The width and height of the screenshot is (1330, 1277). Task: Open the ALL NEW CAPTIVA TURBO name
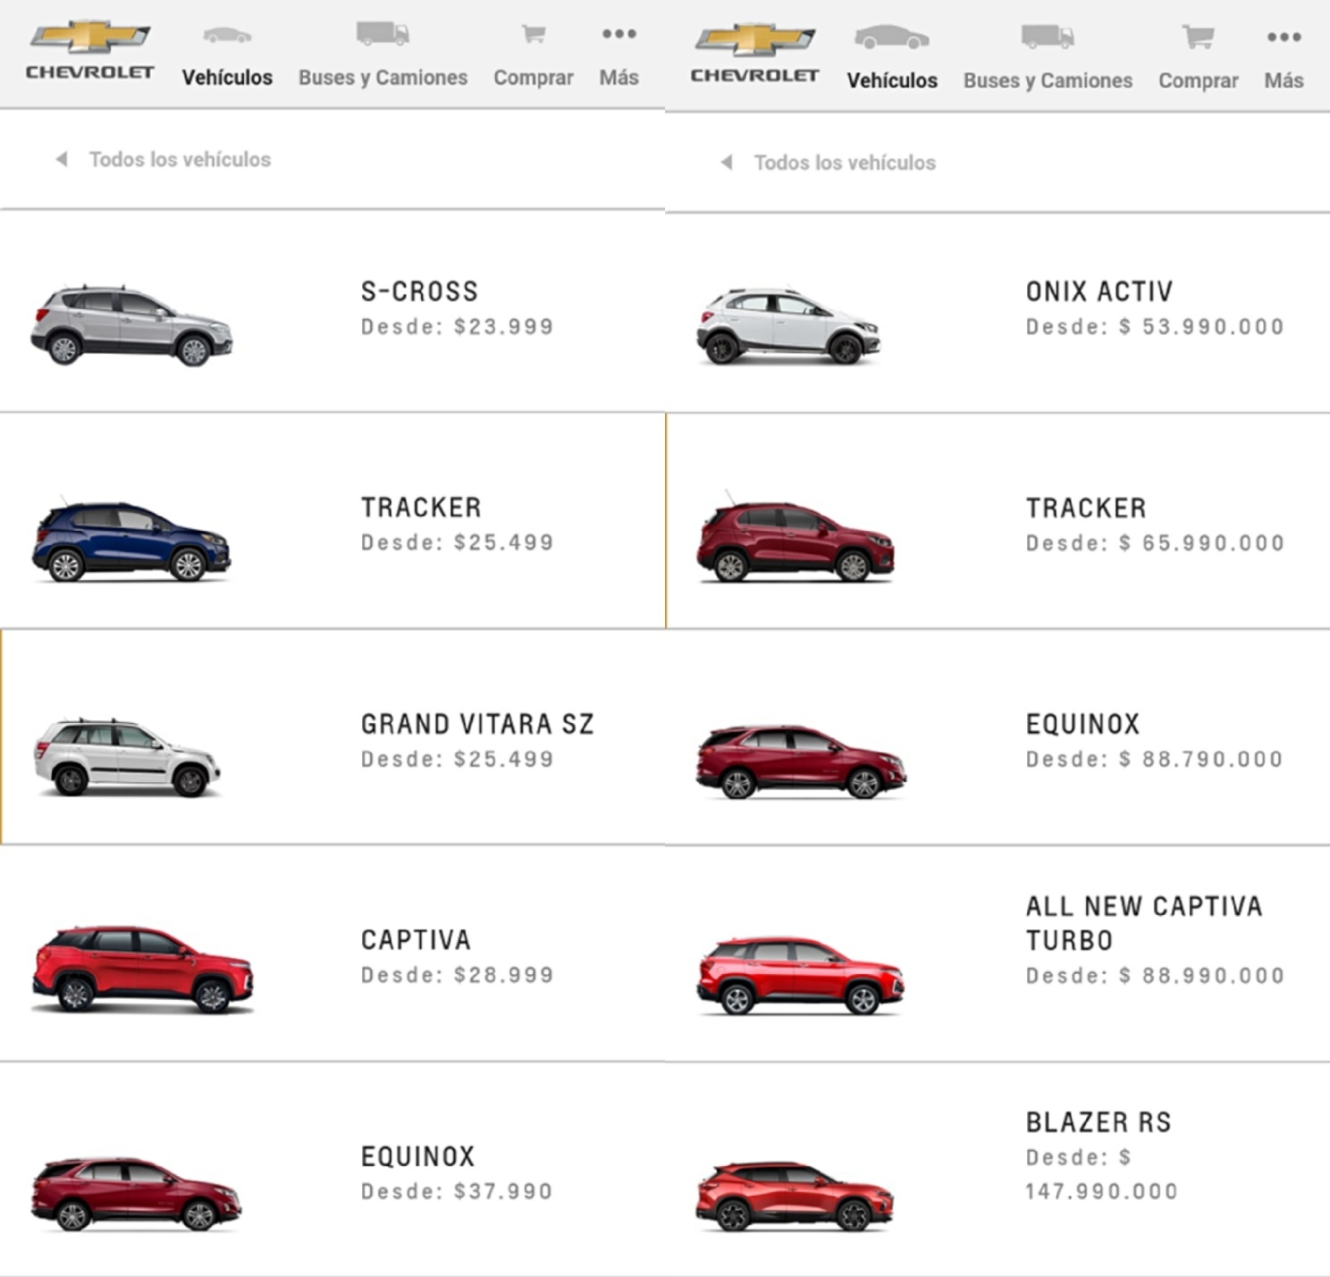[1144, 923]
